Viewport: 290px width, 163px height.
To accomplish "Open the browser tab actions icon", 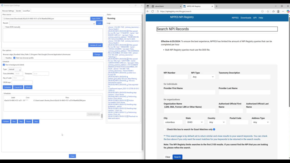I will pos(148,6).
